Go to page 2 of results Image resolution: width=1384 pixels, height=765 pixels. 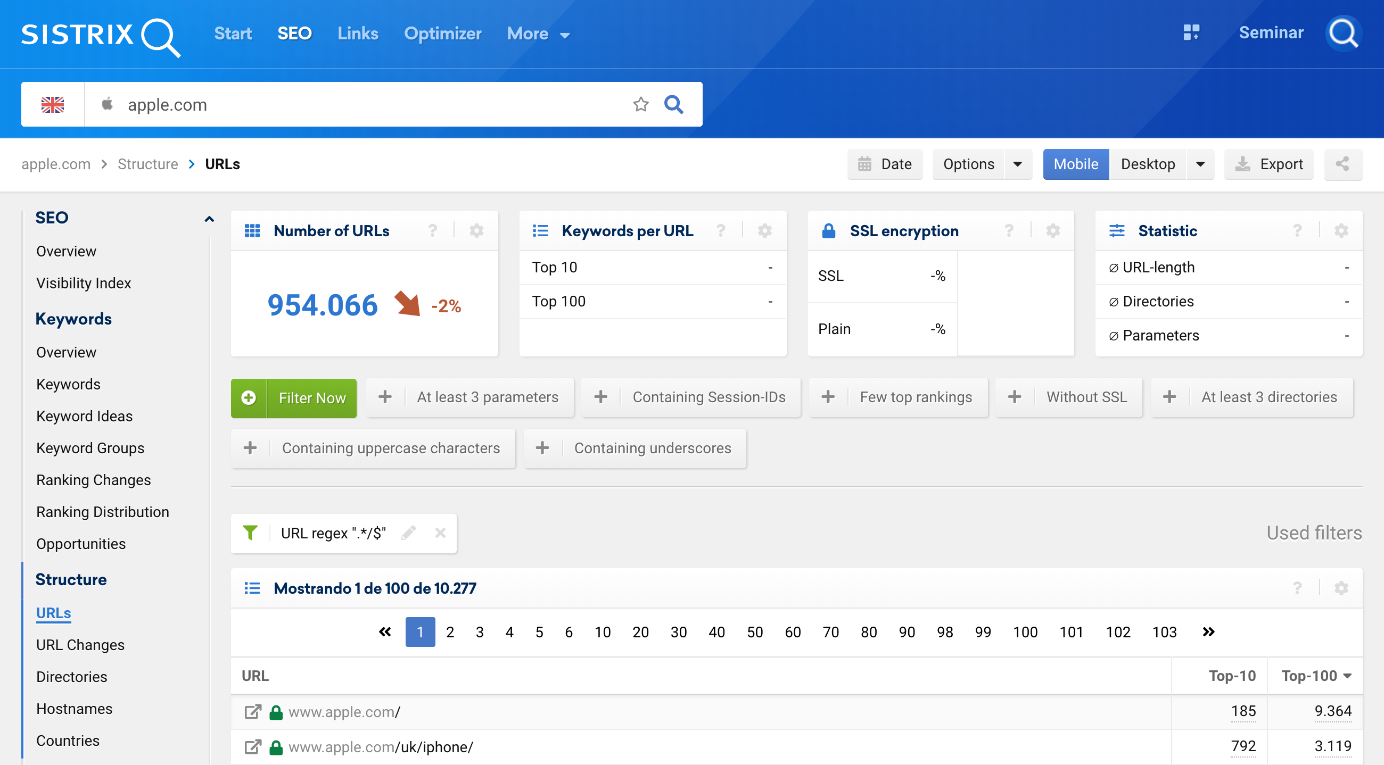450,632
